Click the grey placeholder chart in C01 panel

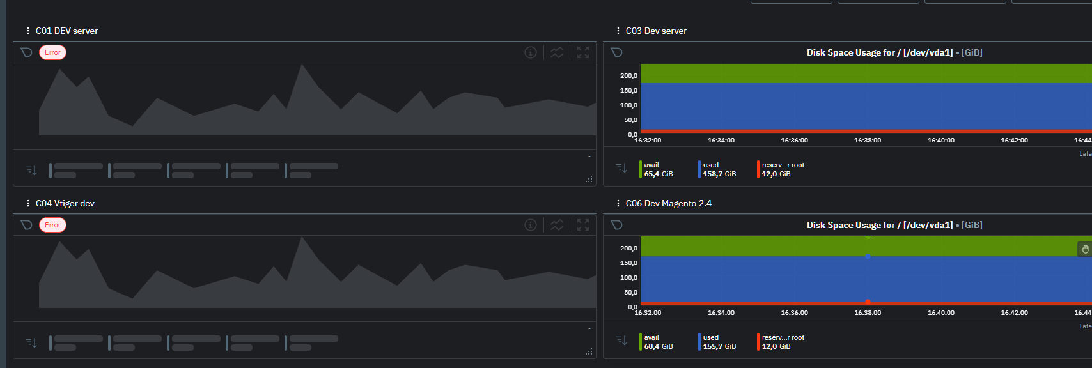pyautogui.click(x=317, y=100)
